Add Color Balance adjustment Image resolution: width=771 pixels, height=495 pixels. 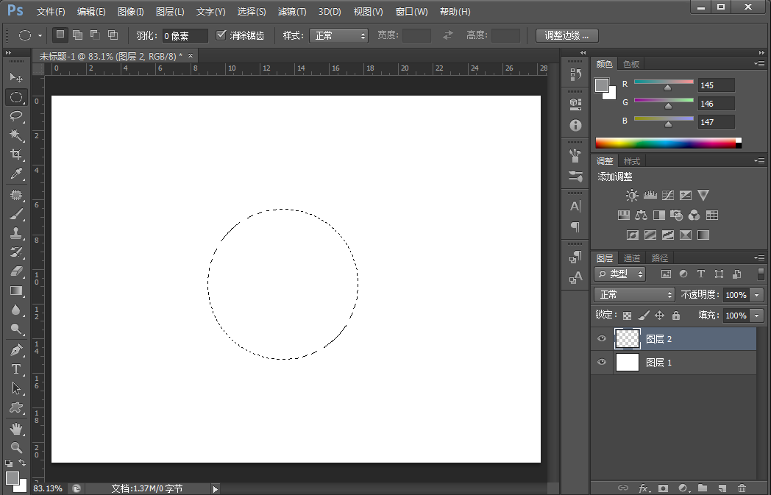(642, 215)
